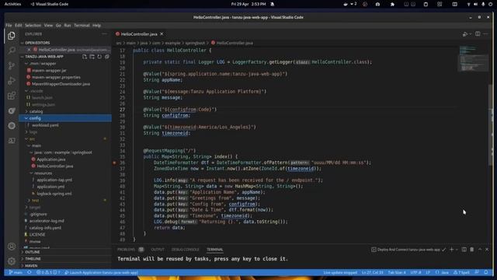Viewport: 497px width, 280px height.
Task: Open the Extensions view icon
Action: pos(12,96)
